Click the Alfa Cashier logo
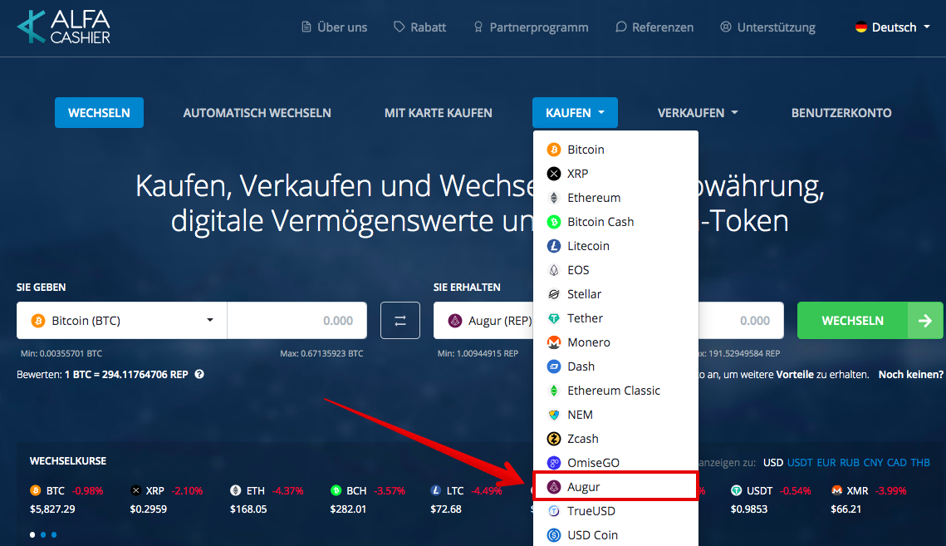 pyautogui.click(x=63, y=27)
